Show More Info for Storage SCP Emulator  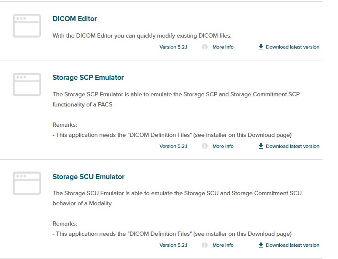pyautogui.click(x=223, y=146)
